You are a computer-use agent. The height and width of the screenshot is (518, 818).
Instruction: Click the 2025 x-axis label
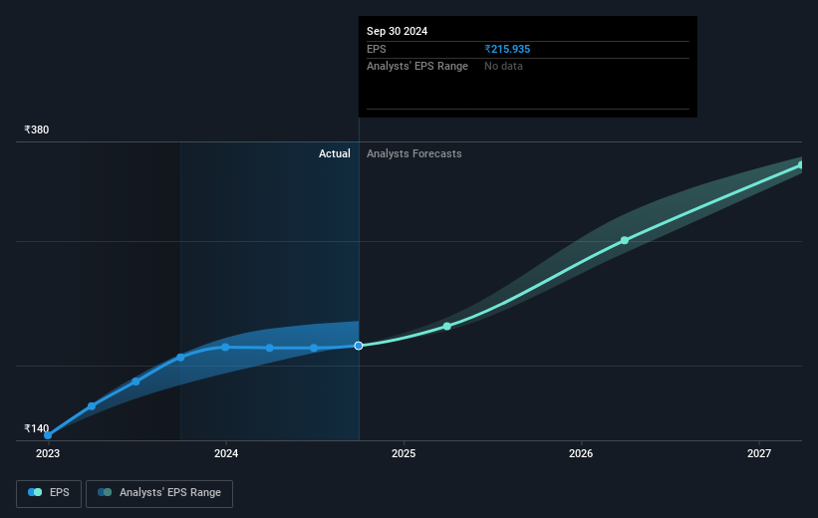click(x=404, y=453)
